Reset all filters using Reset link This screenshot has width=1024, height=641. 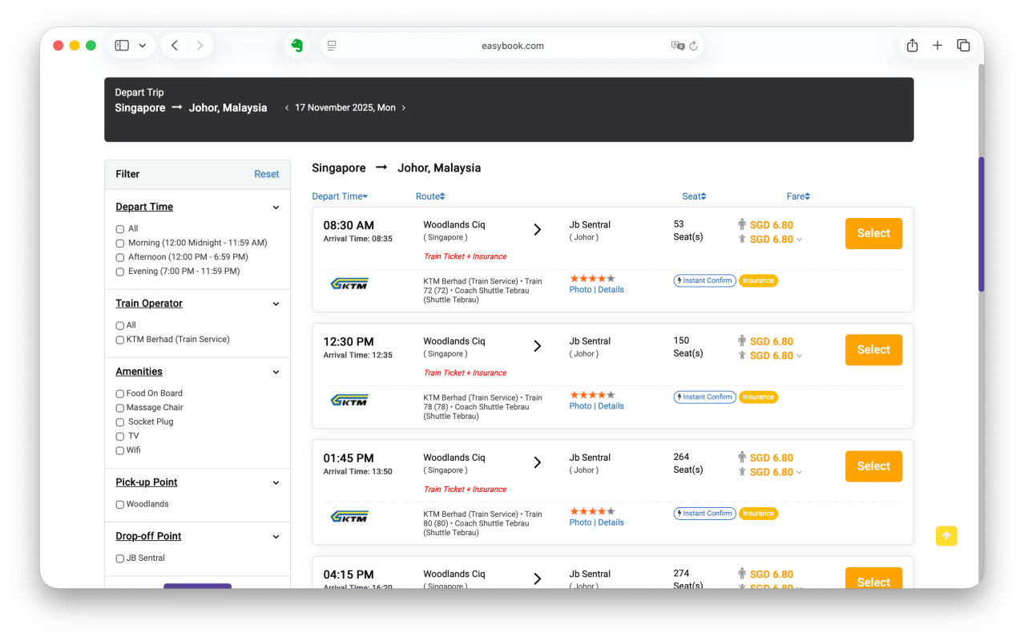pos(267,174)
